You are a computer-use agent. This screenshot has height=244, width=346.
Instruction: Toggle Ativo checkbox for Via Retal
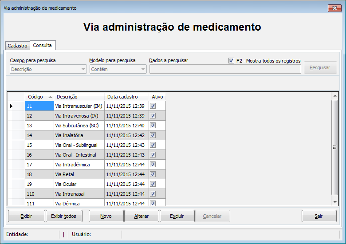coord(153,174)
